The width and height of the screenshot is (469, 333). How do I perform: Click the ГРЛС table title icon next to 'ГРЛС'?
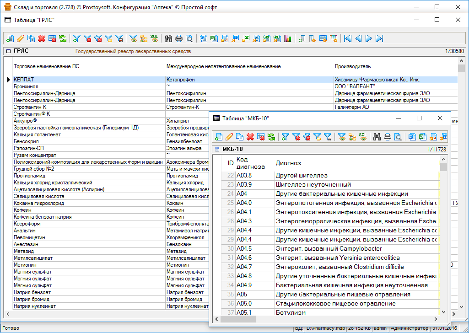tap(8, 51)
